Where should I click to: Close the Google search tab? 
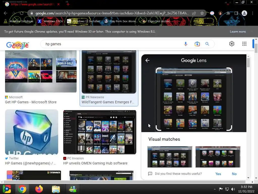pyautogui.click(x=58, y=4)
